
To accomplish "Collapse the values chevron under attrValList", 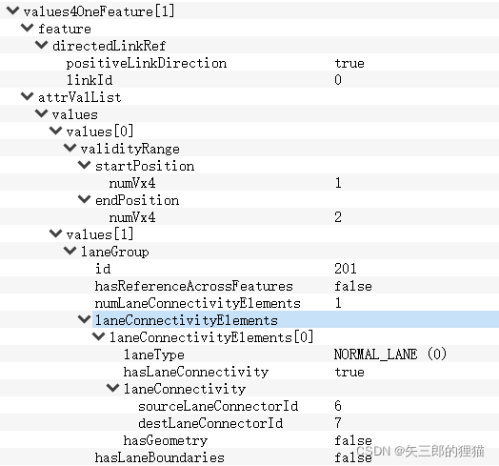I will (41, 113).
